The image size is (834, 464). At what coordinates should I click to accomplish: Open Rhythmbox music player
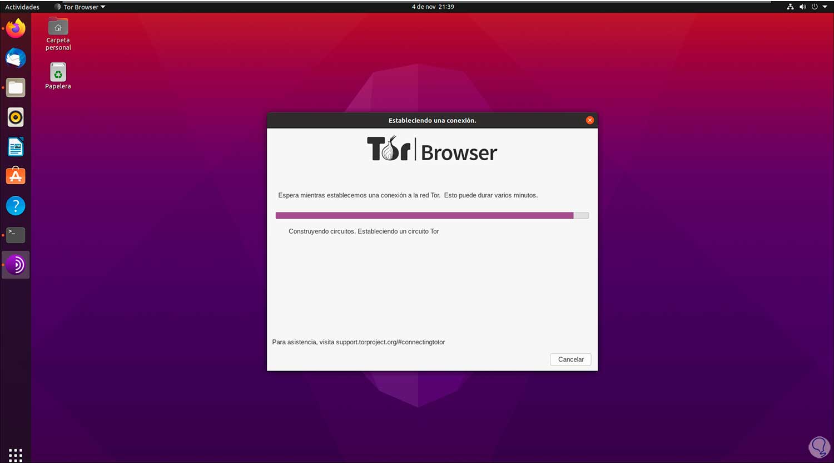16,117
